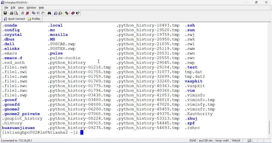Viewport: 272px width, 143px height.
Task: Open the Edit menu
Action: (13, 8)
